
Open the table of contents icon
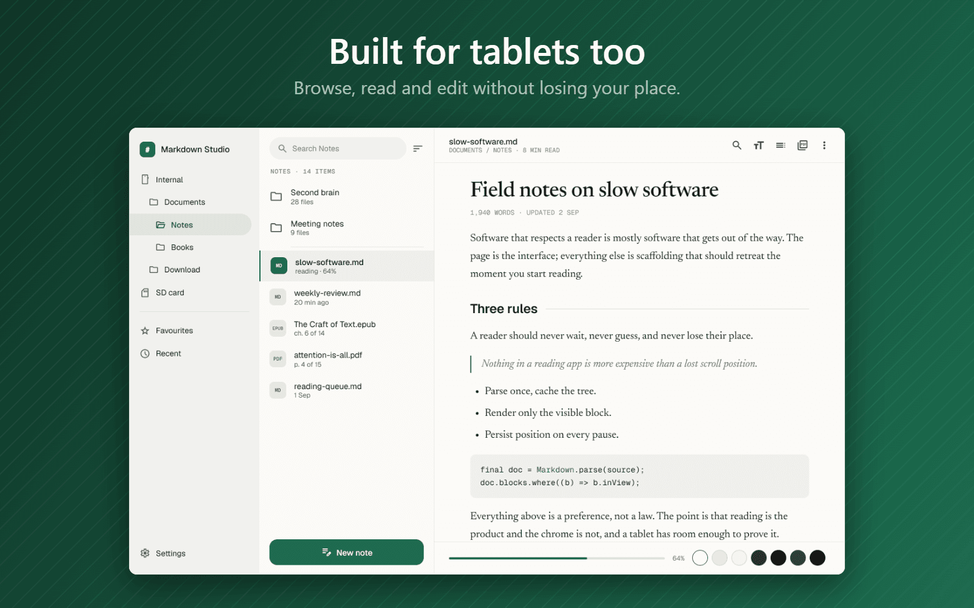pos(780,145)
